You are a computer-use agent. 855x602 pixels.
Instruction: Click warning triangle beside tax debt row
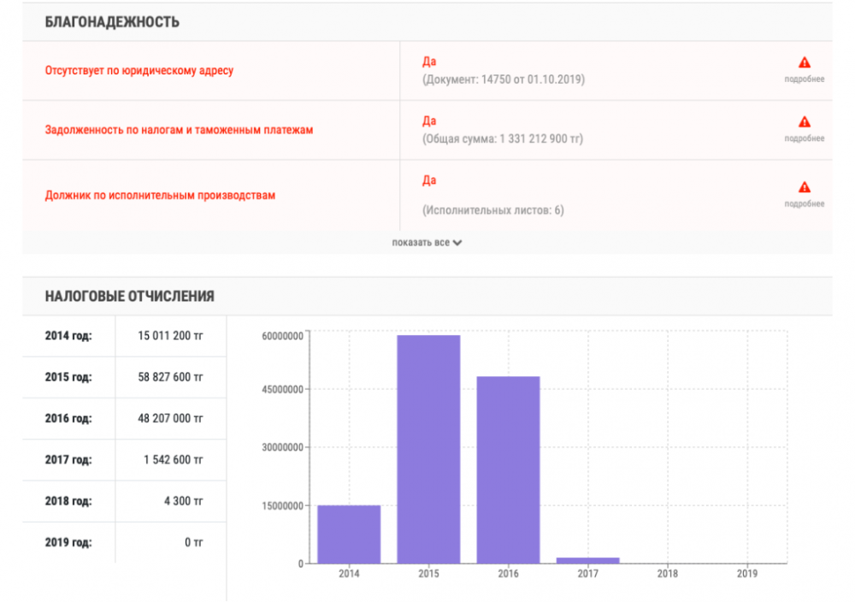pos(805,121)
